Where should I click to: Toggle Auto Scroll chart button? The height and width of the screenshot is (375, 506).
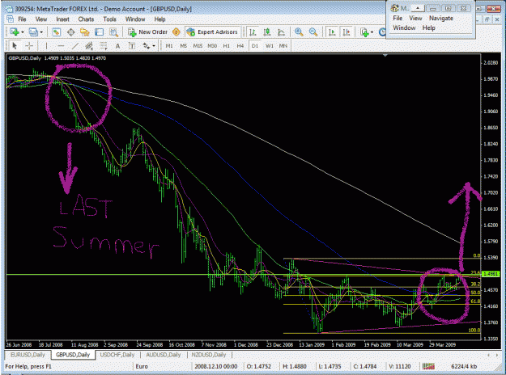(x=332, y=32)
